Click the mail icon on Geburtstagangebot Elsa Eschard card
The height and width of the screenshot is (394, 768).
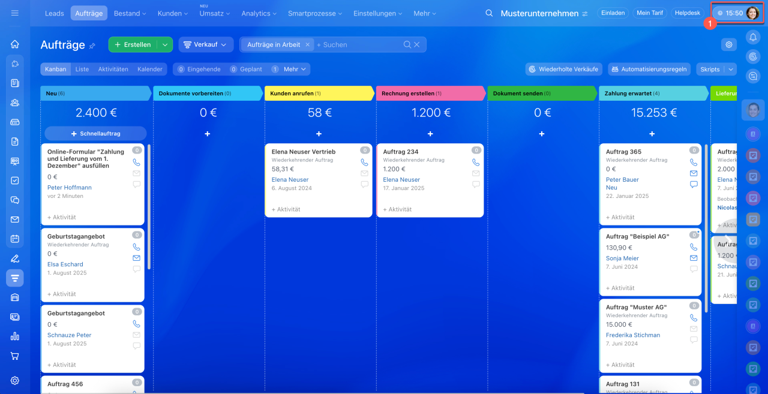tap(136, 258)
